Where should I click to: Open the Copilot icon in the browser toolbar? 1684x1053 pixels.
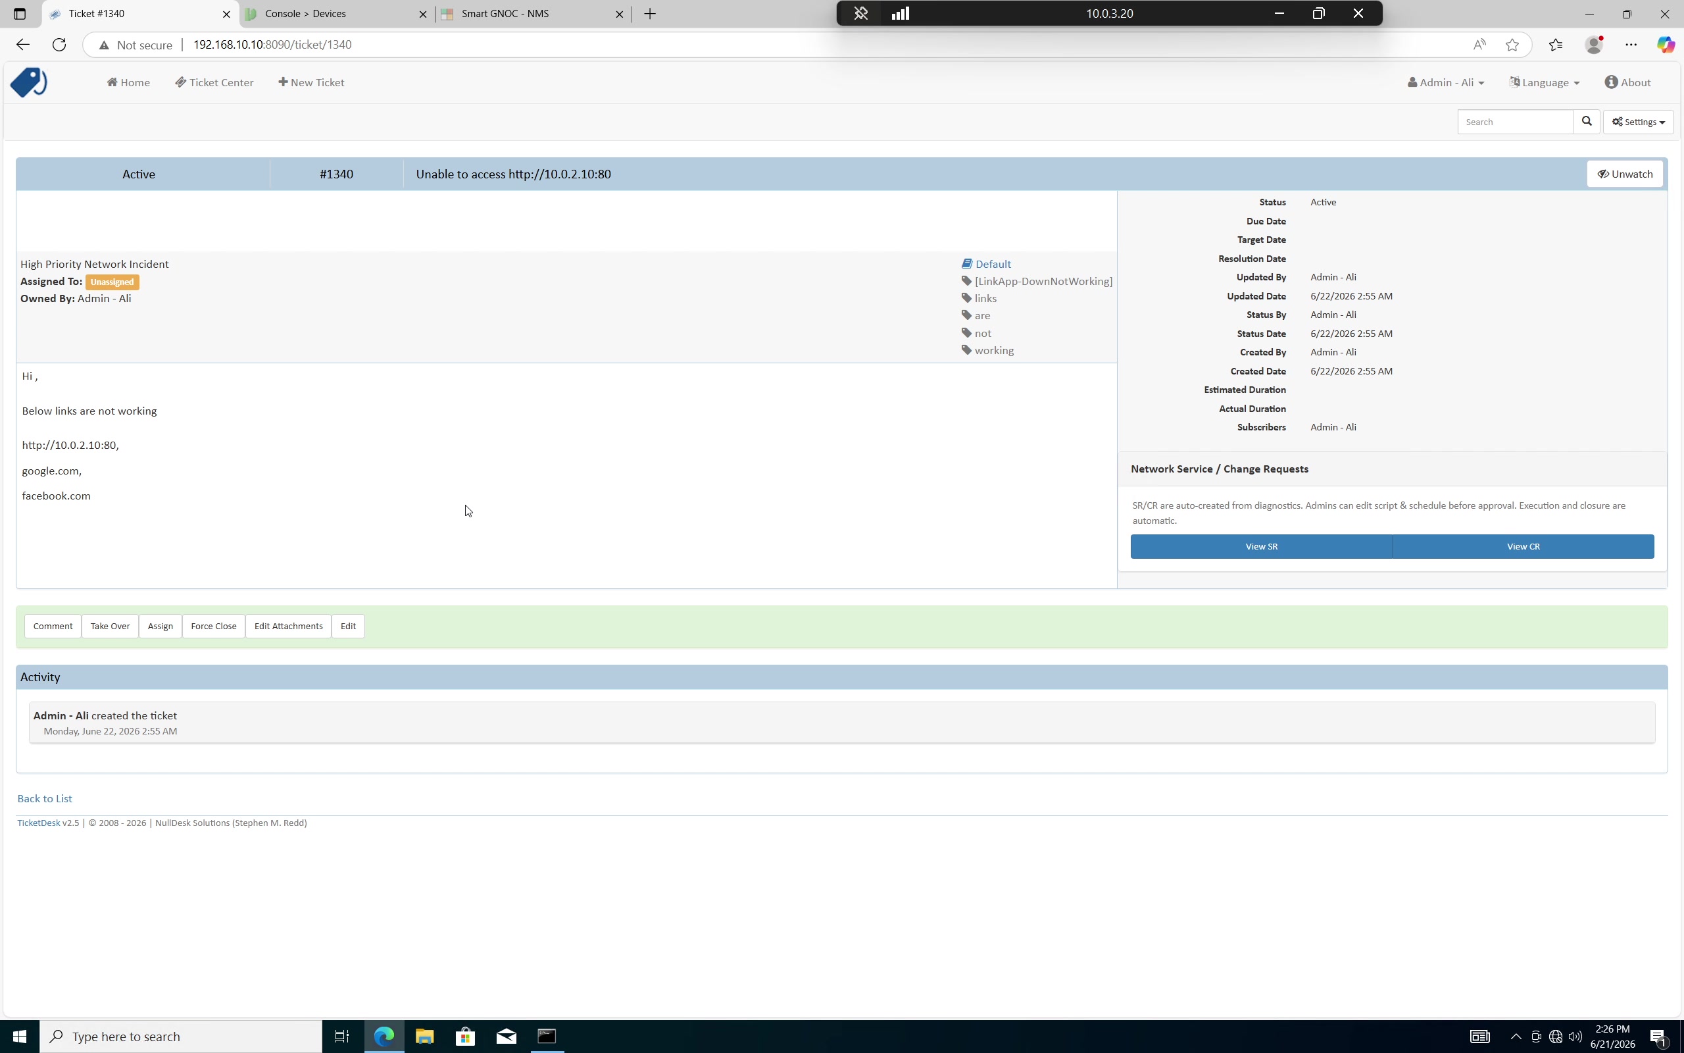tap(1665, 45)
